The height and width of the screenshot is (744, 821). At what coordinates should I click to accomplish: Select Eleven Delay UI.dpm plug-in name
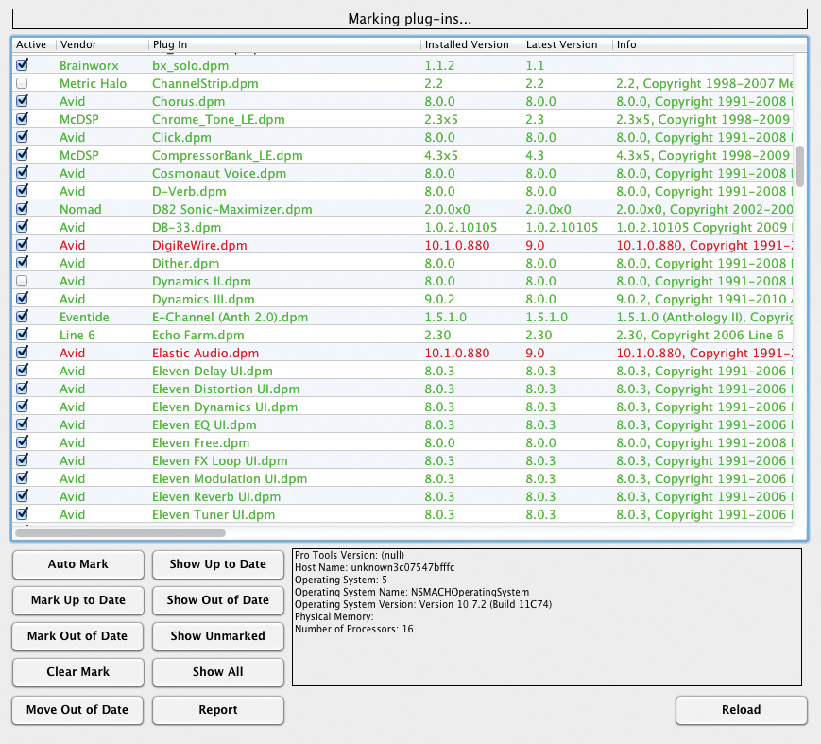tap(212, 371)
